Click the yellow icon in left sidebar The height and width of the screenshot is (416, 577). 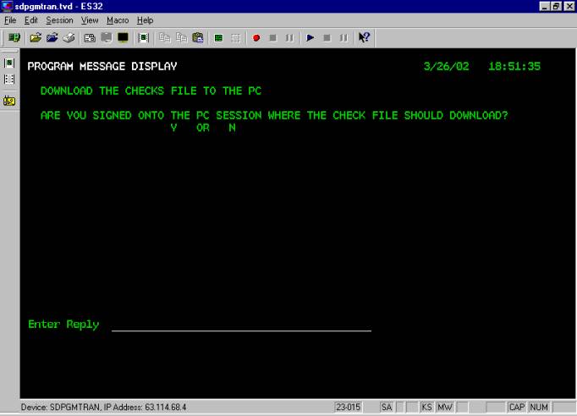9,99
